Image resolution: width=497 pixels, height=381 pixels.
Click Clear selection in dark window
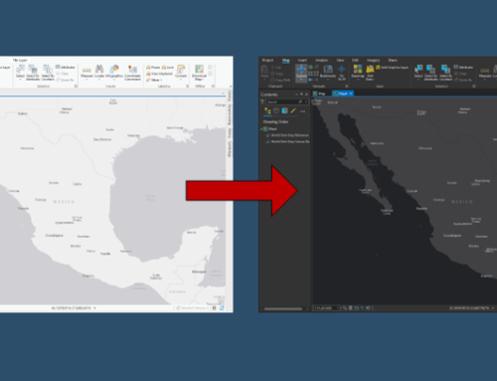(461, 74)
